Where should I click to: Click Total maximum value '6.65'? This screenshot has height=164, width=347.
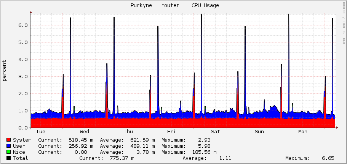pyautogui.click(x=328, y=158)
